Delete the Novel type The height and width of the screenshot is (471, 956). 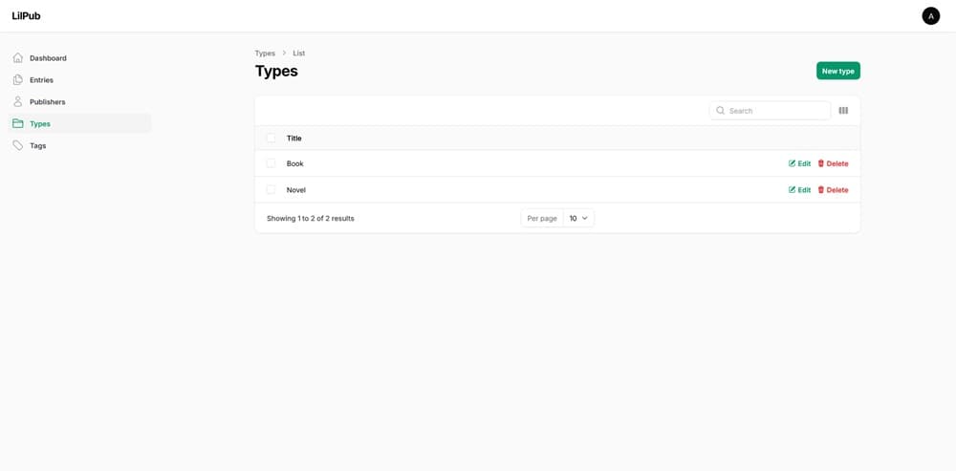(833, 190)
